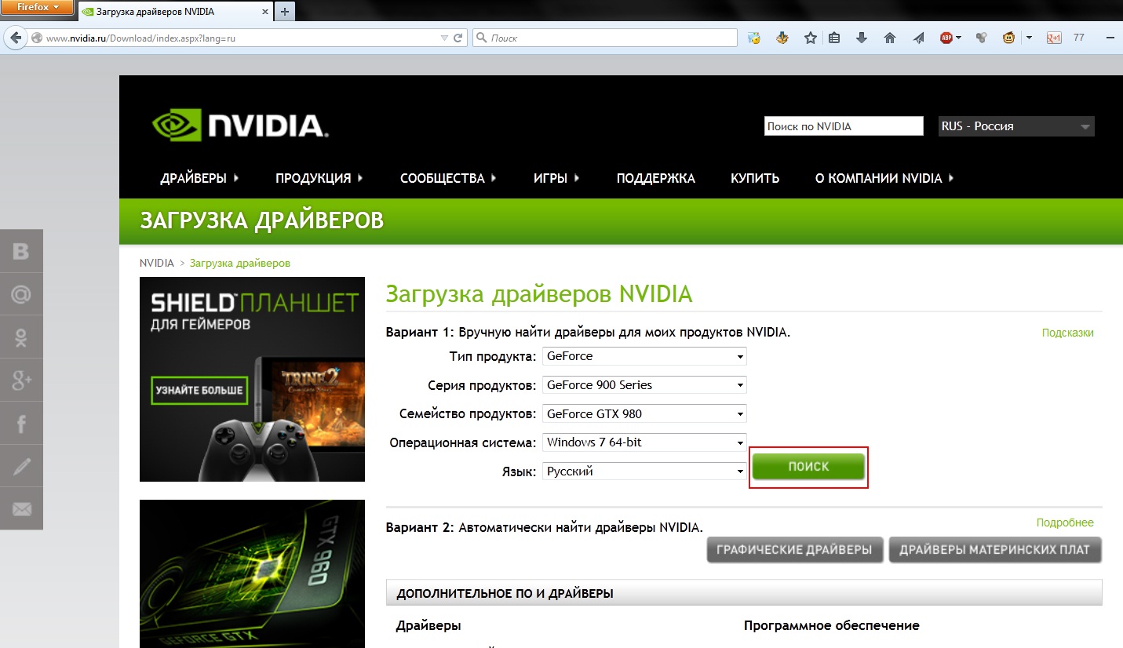Expand the 'Серия продуктов' dropdown
This screenshot has height=648, width=1123.
[644, 385]
